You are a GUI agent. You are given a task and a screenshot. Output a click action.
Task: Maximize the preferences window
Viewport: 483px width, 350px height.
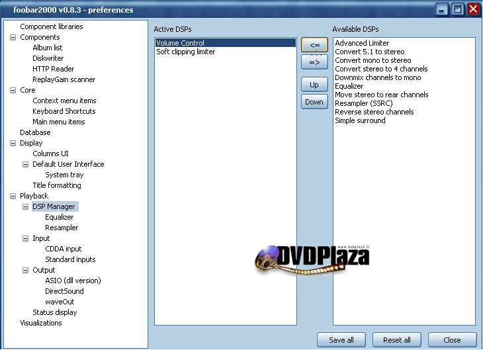tap(457, 9)
